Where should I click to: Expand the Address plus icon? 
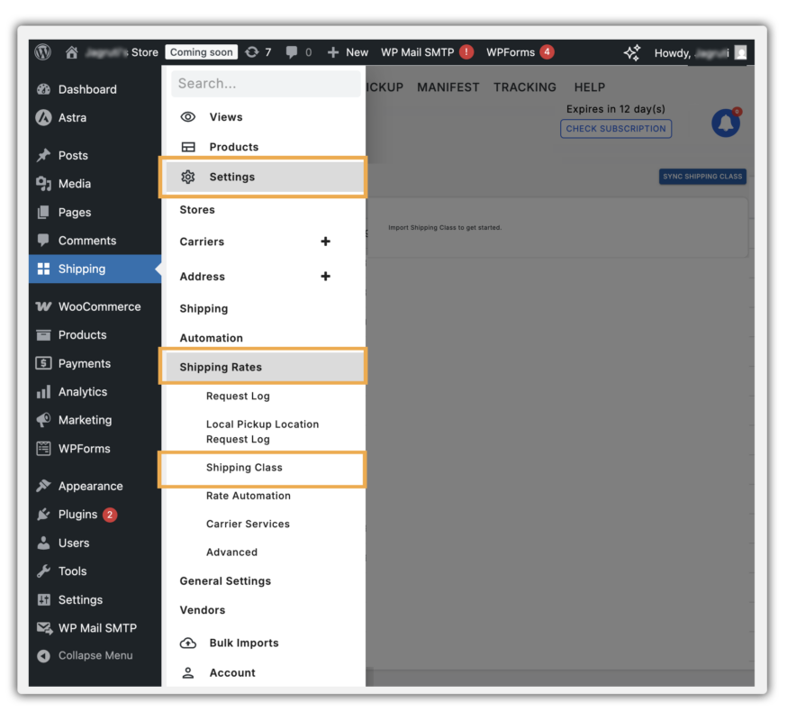(325, 277)
